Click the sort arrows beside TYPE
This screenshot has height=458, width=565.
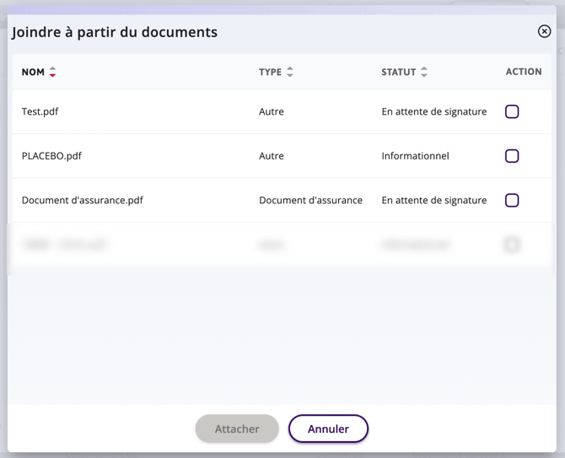click(x=290, y=72)
